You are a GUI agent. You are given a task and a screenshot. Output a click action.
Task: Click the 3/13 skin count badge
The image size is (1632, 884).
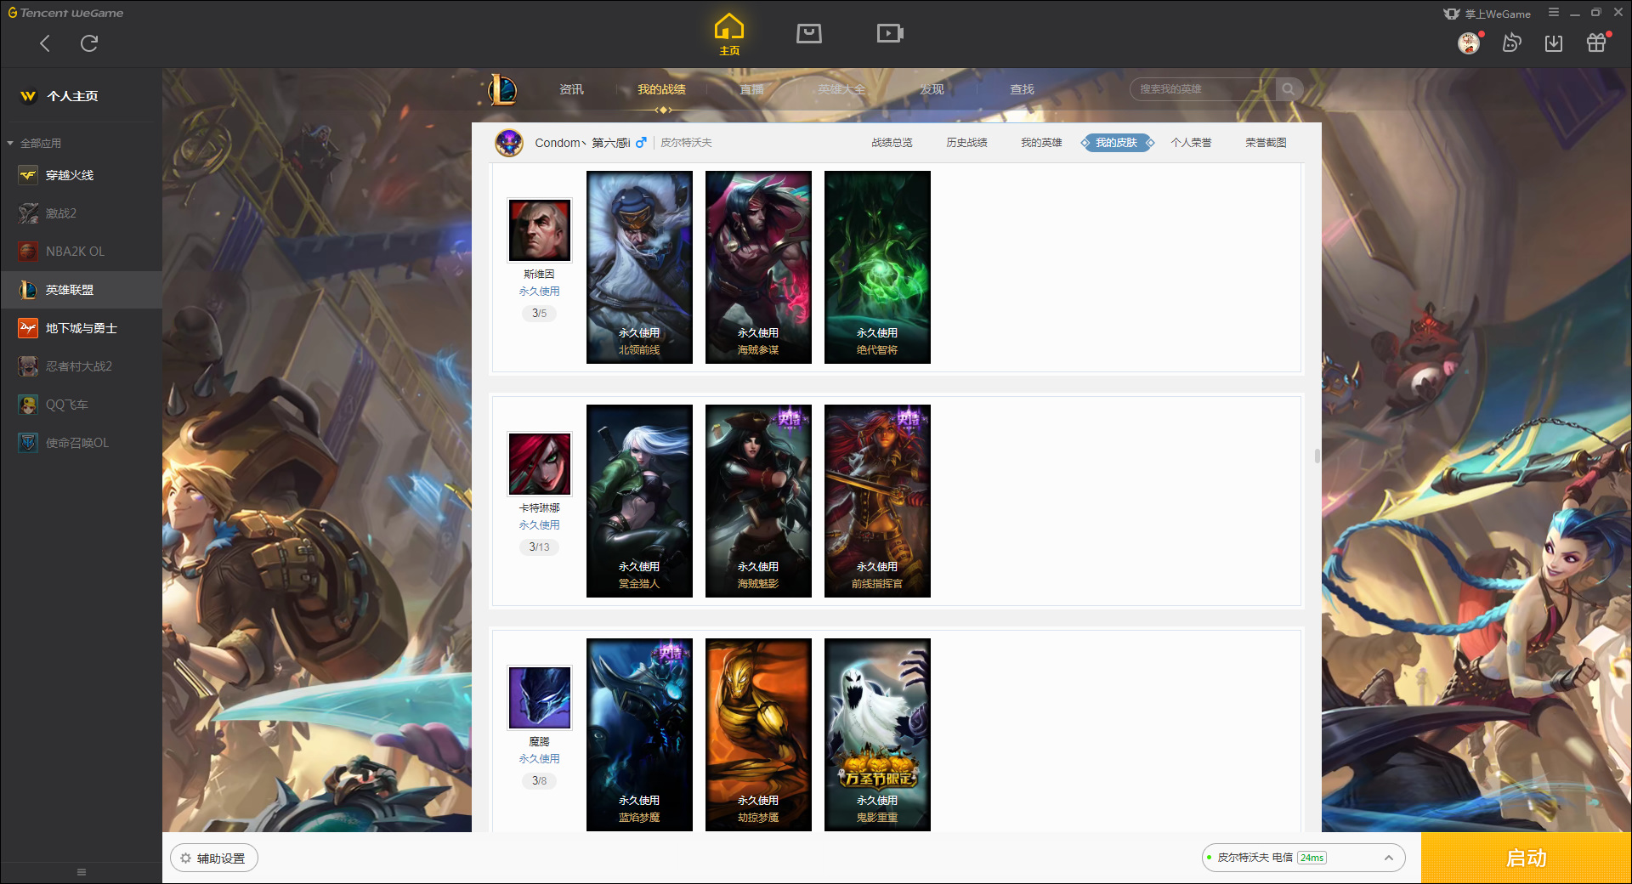pyautogui.click(x=540, y=547)
